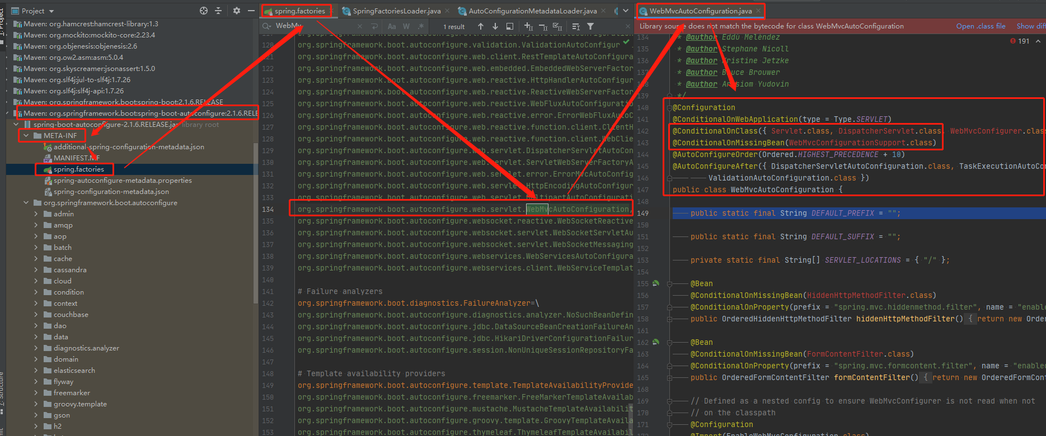Viewport: 1046px width, 436px height.
Task: Open search results in Find window
Action: (x=510, y=26)
